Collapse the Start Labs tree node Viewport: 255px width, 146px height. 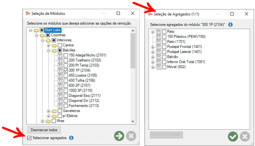31,30
